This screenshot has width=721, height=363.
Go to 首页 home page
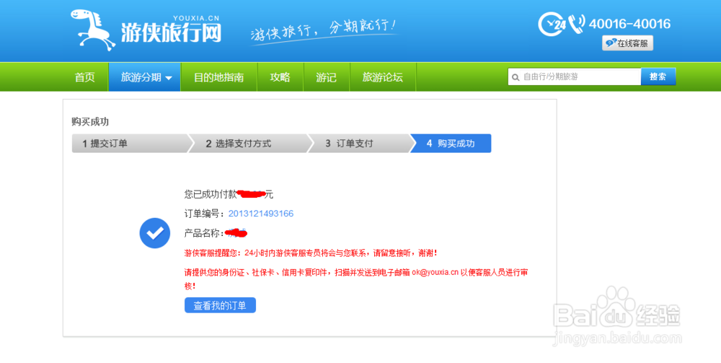pyautogui.click(x=85, y=77)
